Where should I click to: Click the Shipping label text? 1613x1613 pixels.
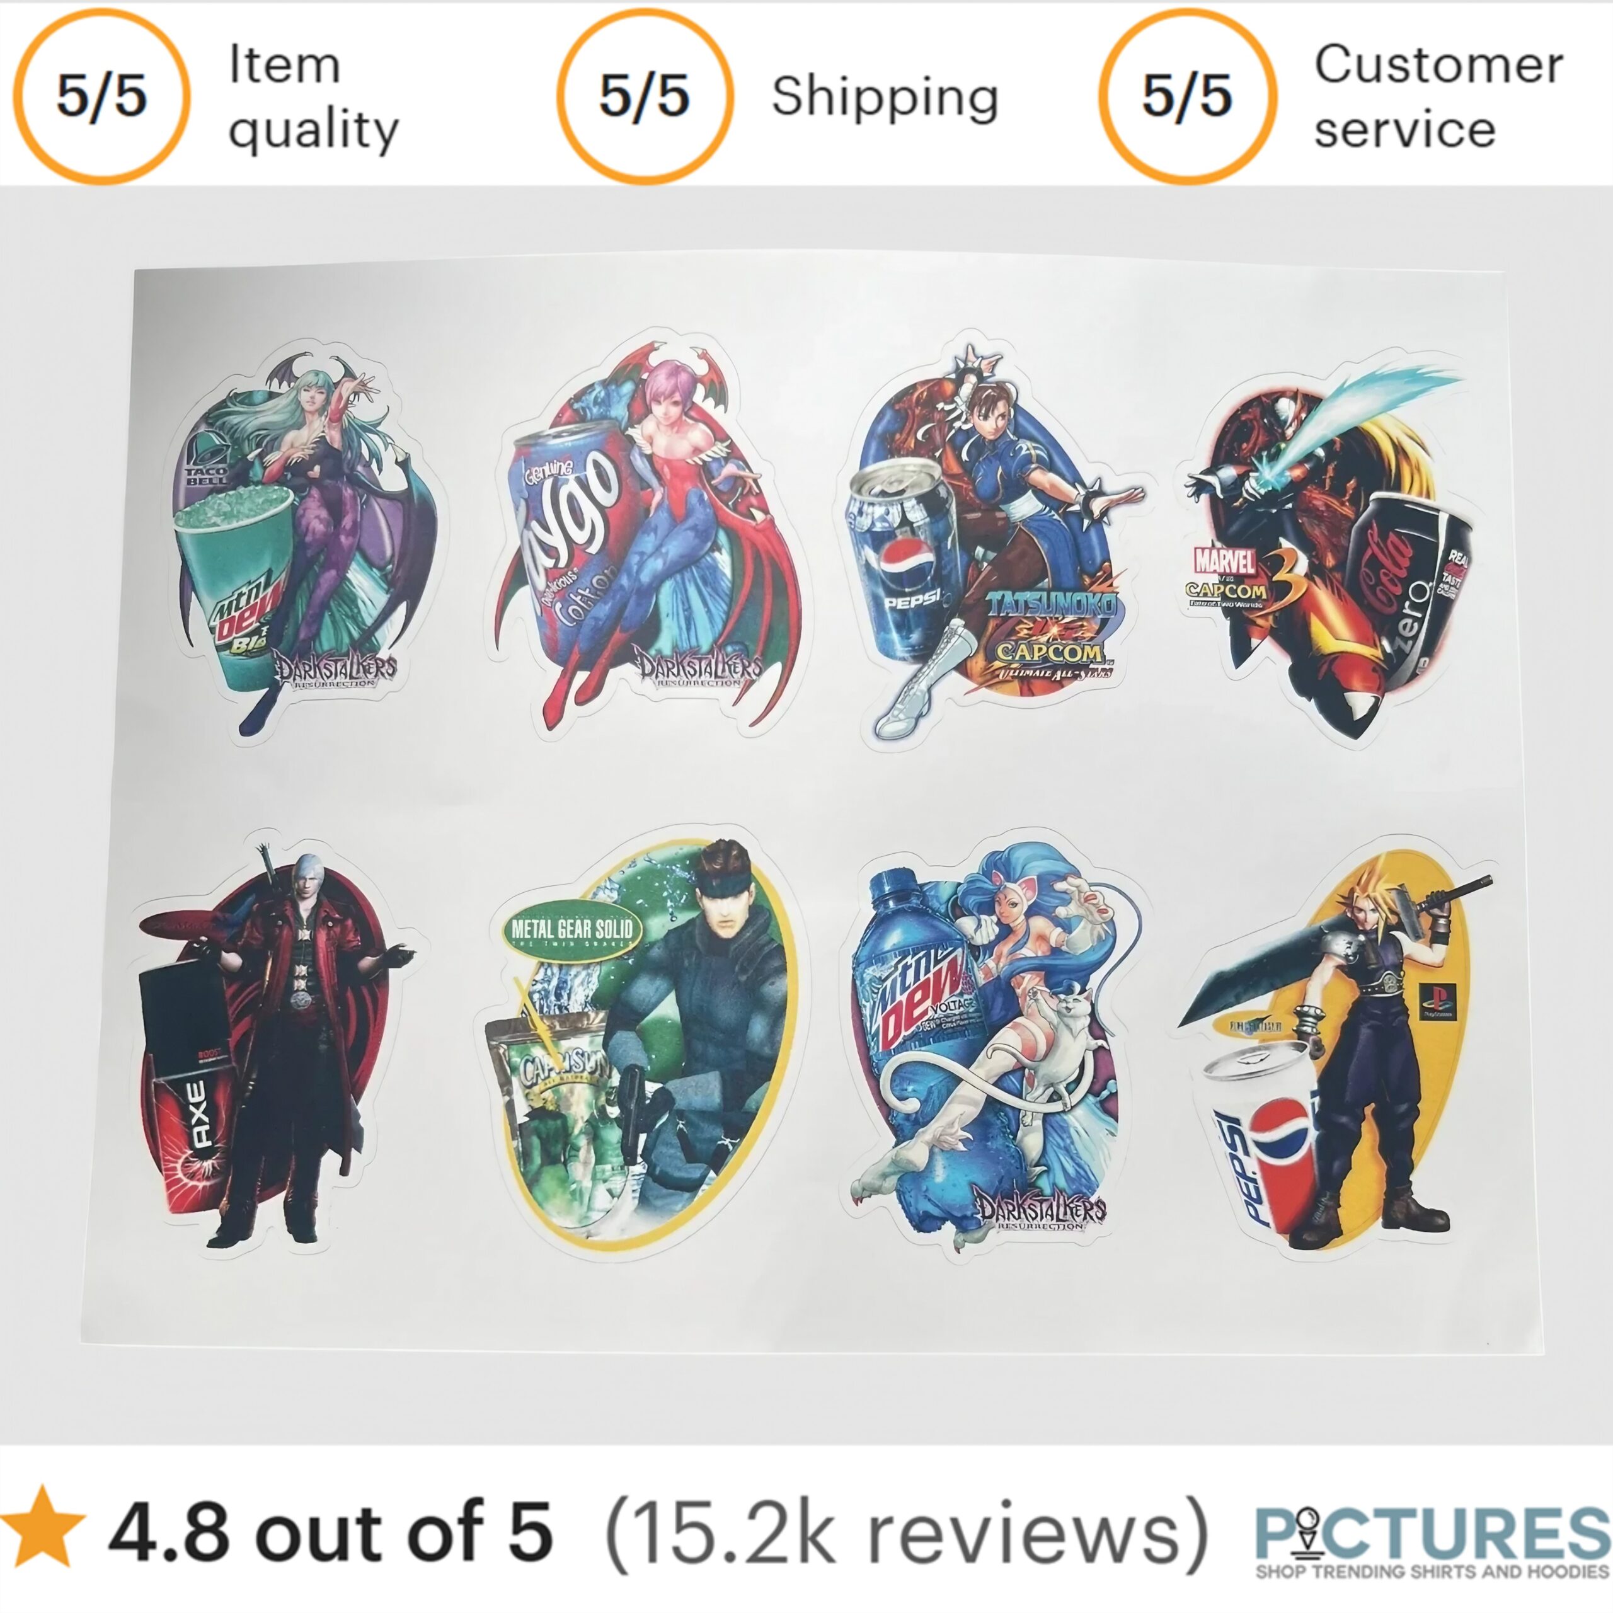point(885,97)
